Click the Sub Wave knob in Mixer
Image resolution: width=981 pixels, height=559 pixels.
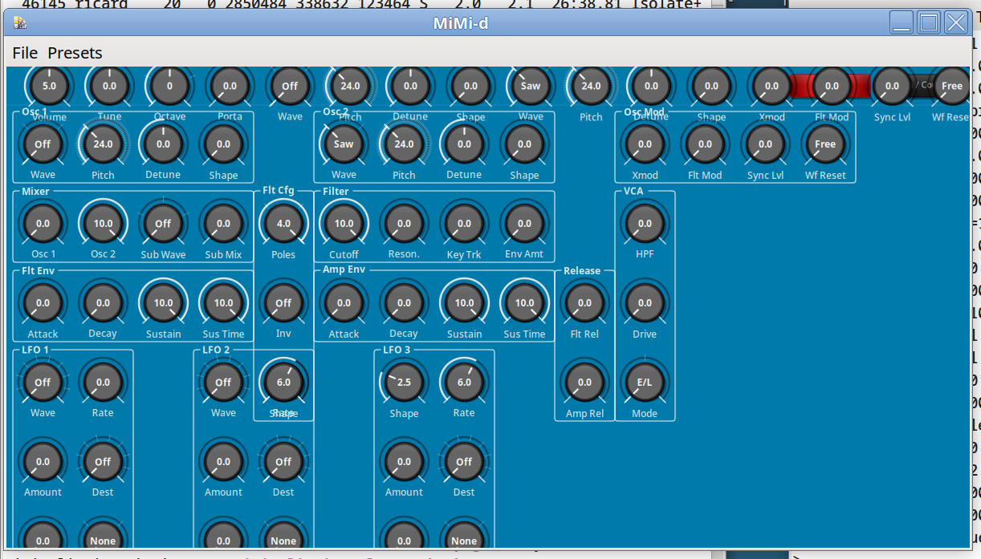(x=163, y=224)
